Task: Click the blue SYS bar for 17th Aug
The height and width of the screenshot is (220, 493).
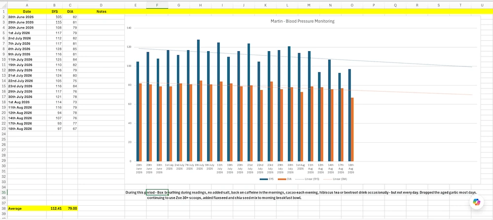Action: point(340,117)
